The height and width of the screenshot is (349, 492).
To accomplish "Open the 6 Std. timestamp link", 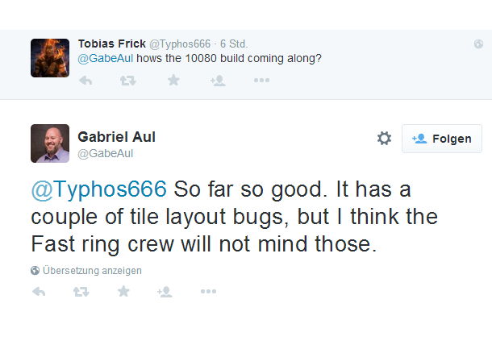I will pos(234,44).
